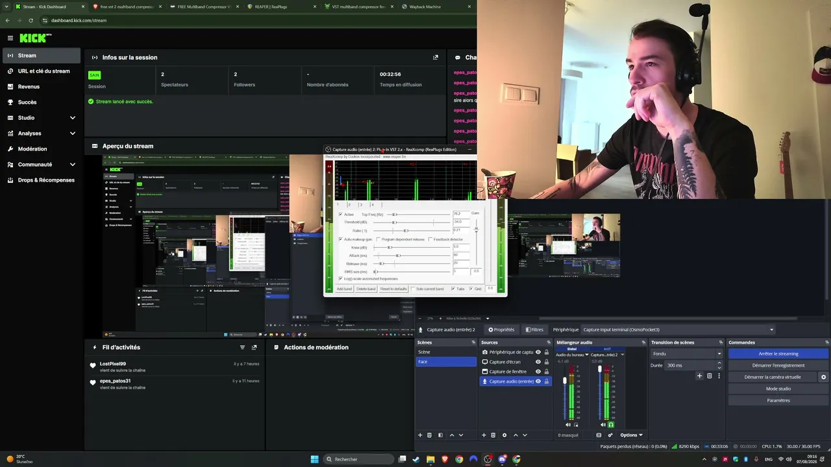Open the Kick hamburger menu

(x=10, y=38)
